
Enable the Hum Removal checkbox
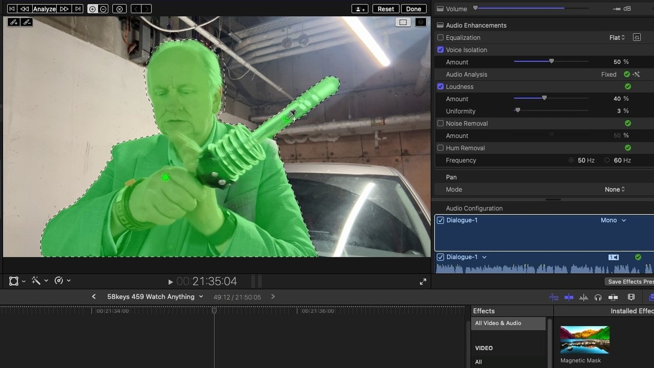tap(440, 148)
